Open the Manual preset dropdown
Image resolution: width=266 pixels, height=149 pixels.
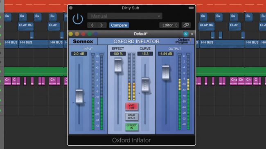coord(125,16)
